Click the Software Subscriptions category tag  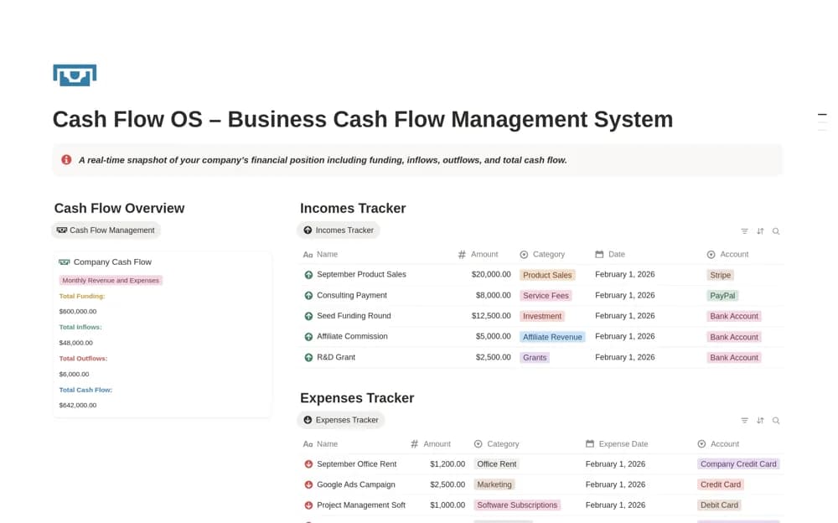(517, 505)
